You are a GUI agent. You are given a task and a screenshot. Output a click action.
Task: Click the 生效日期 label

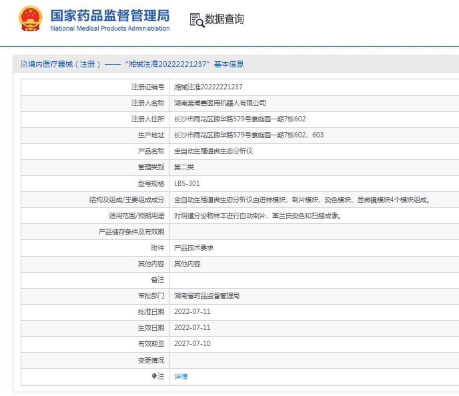[151, 328]
